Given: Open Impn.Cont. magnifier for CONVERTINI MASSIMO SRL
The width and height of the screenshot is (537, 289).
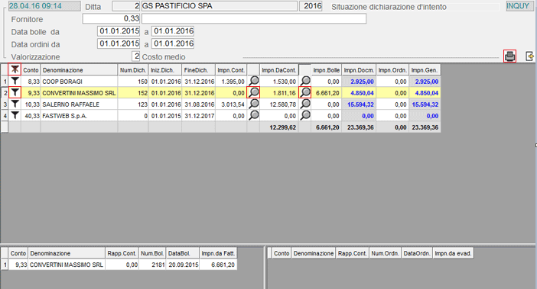Looking at the screenshot, I should click(253, 92).
